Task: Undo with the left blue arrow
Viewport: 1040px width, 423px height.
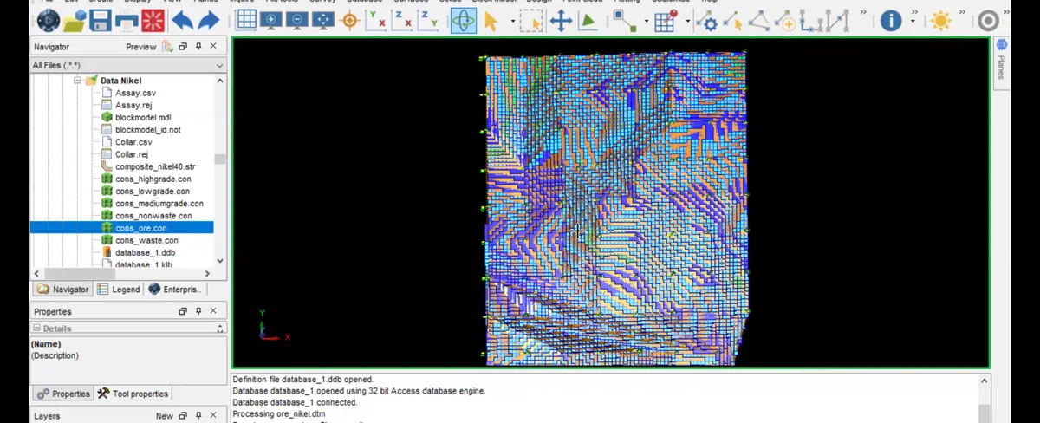Action: coord(182,20)
